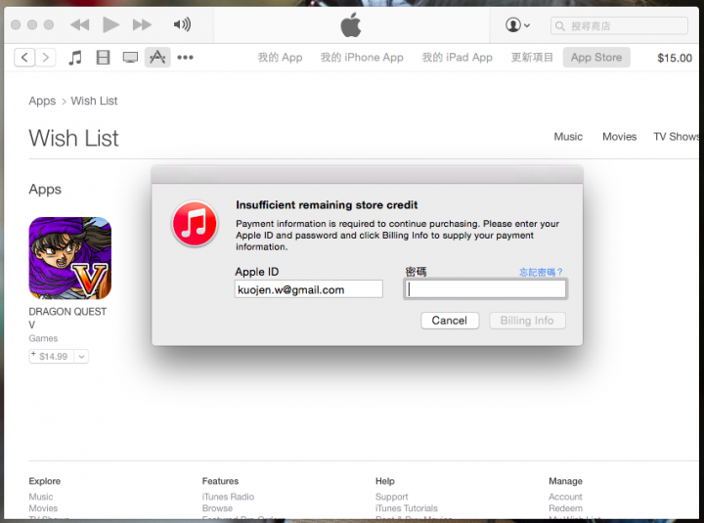Open the Dragon Quest V app icon
The width and height of the screenshot is (704, 523).
(x=70, y=258)
